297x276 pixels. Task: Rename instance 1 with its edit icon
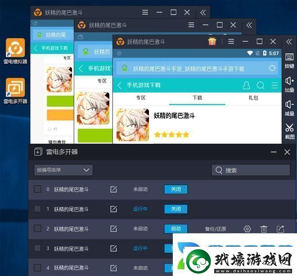coord(113,209)
